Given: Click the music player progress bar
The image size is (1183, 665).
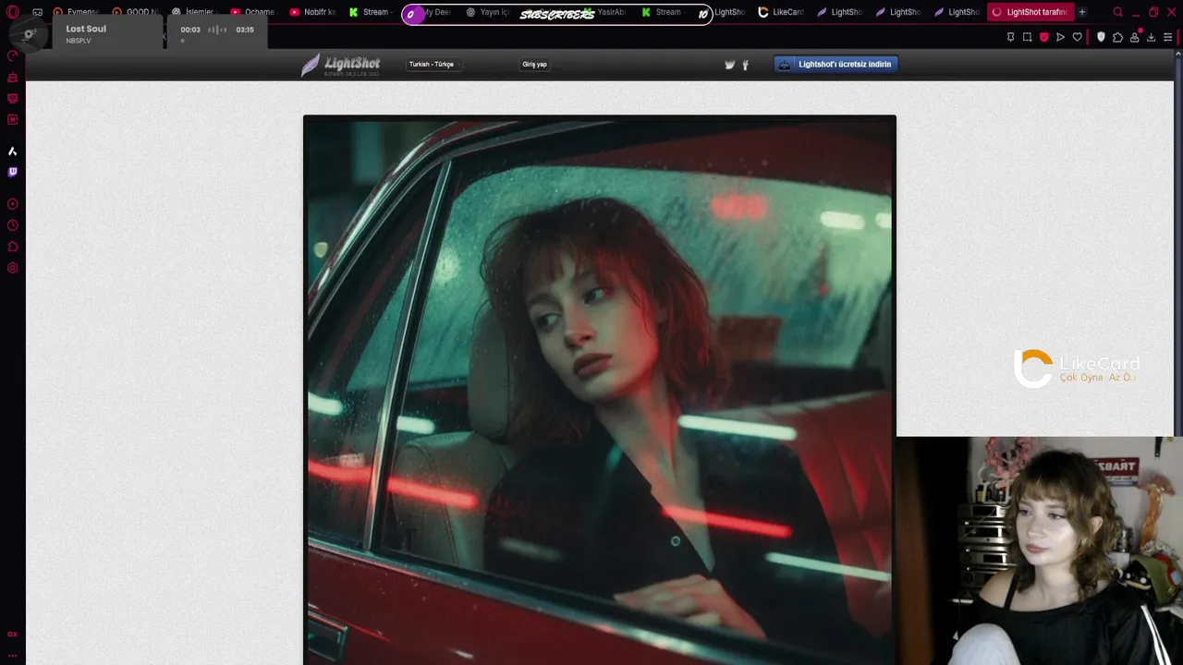Looking at the screenshot, I should tap(217, 41).
